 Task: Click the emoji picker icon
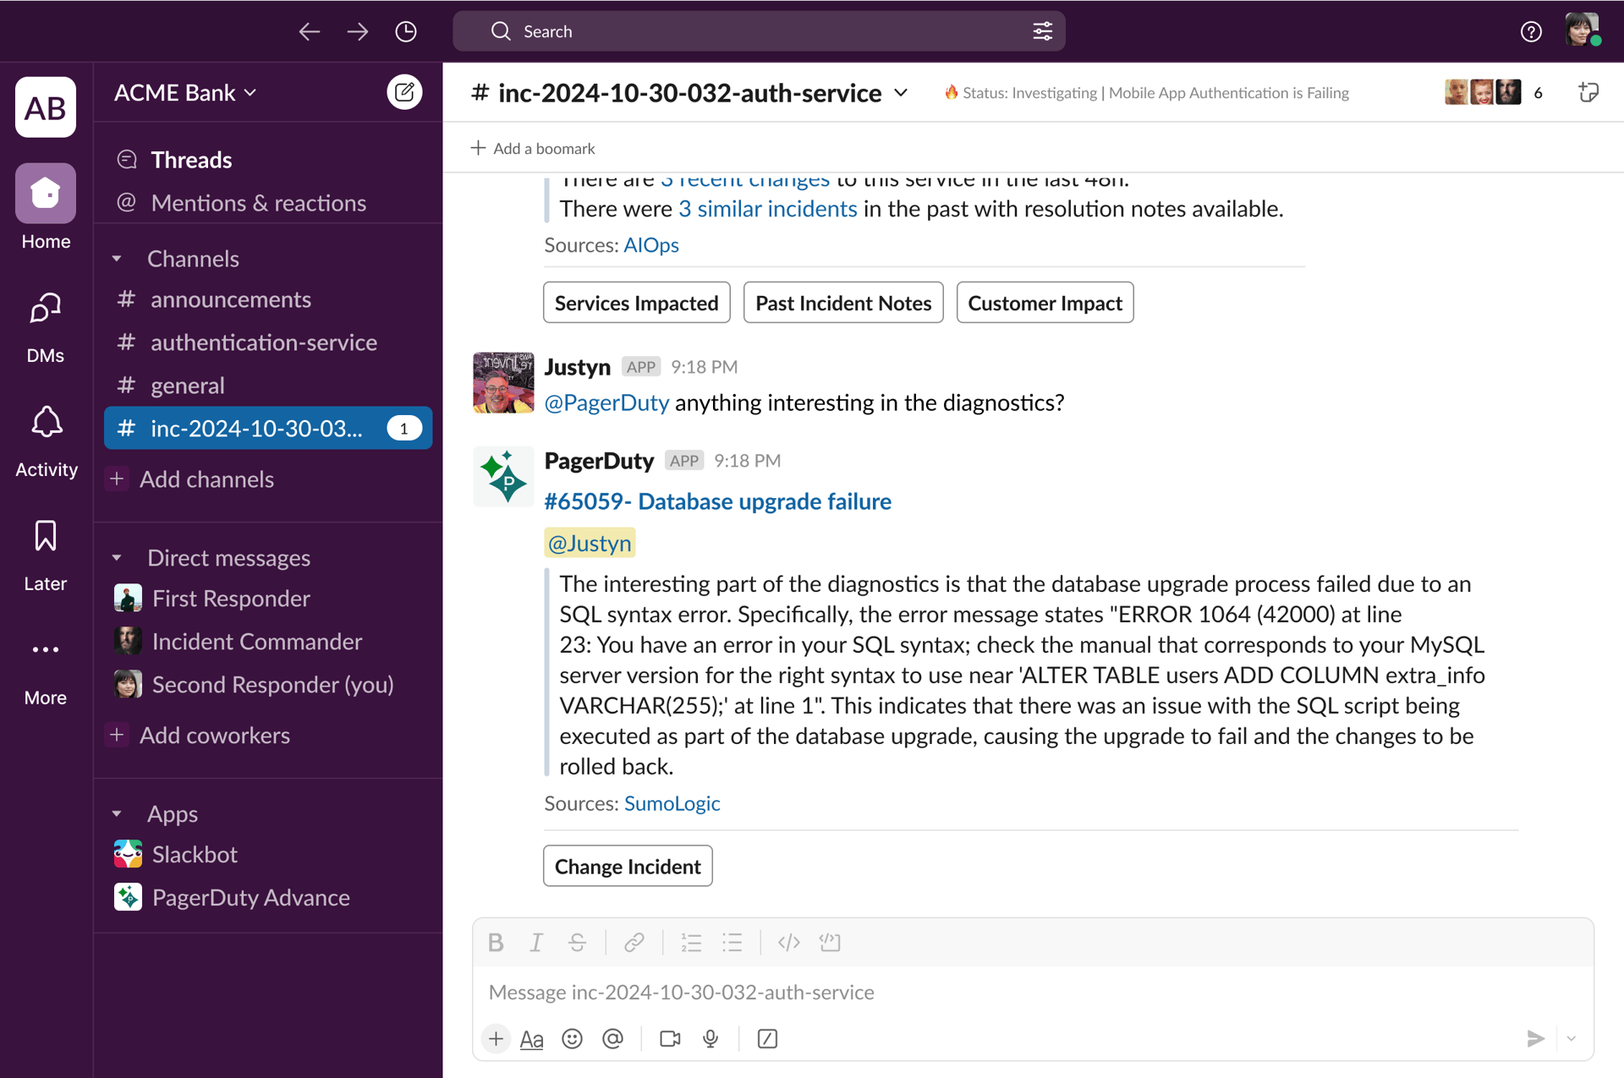pos(572,1038)
